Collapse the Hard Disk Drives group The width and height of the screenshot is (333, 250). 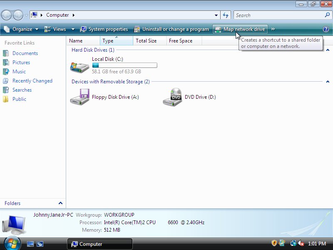pos(328,50)
